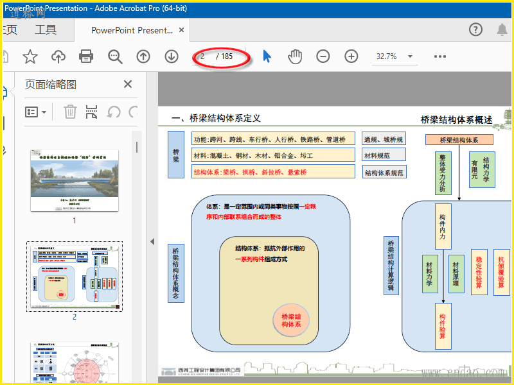514x385 pixels.
Task: Open the help question mark icon
Action: click(475, 30)
